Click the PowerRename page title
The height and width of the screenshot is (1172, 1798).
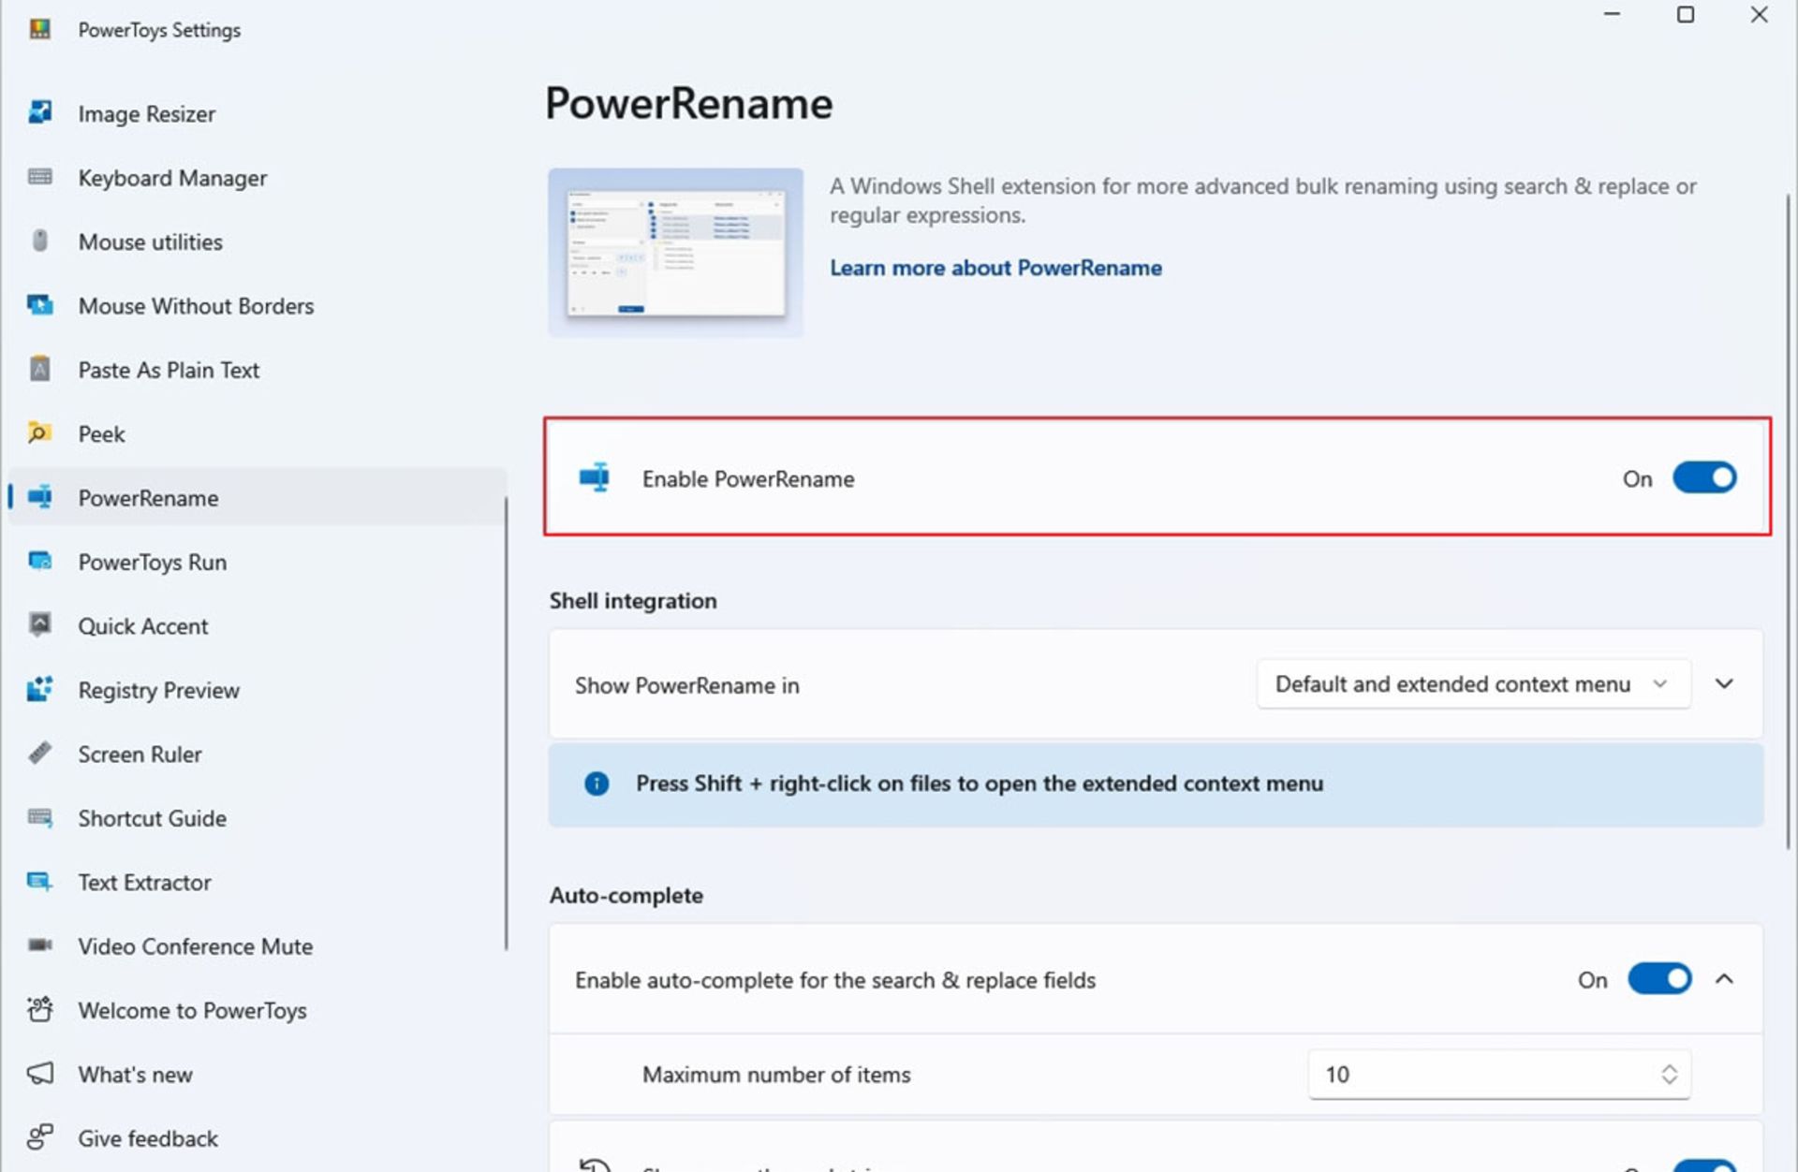pos(688,103)
